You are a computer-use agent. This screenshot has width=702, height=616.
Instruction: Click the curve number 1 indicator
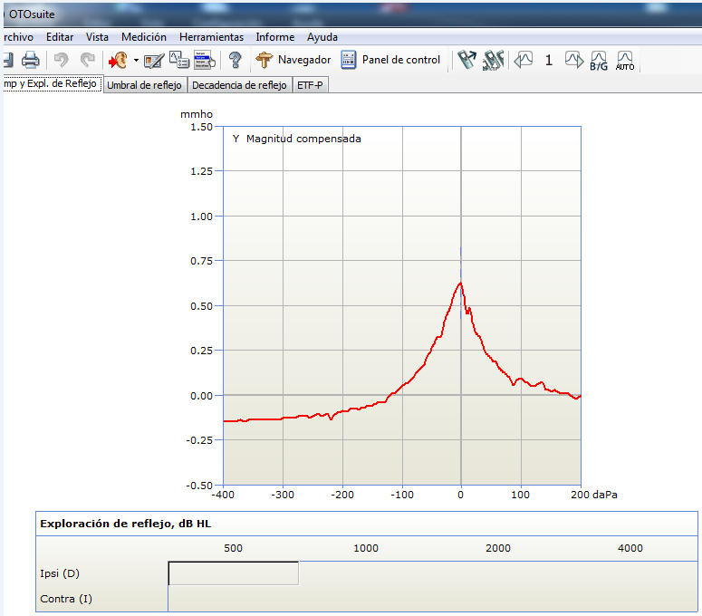pos(548,60)
